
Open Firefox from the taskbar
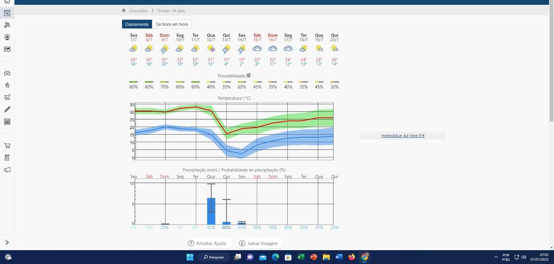tap(351, 257)
